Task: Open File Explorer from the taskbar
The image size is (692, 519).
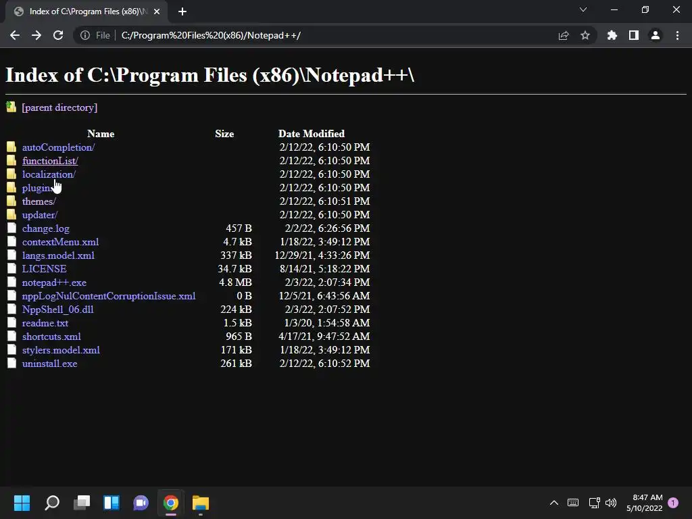Action: point(200,503)
